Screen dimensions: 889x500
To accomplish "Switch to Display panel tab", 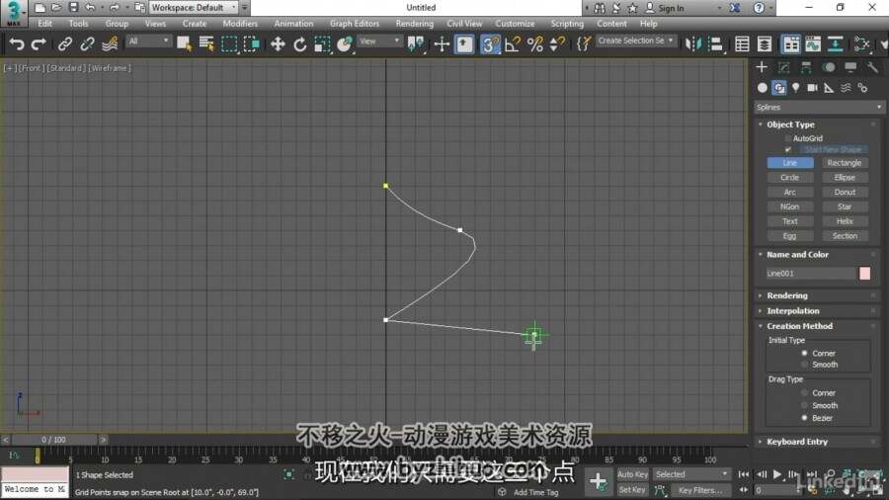I will click(850, 67).
